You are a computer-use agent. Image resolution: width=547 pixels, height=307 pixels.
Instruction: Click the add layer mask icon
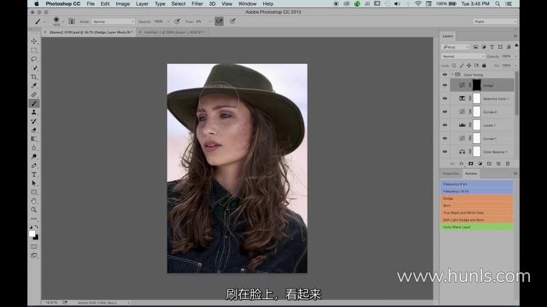coord(471,164)
